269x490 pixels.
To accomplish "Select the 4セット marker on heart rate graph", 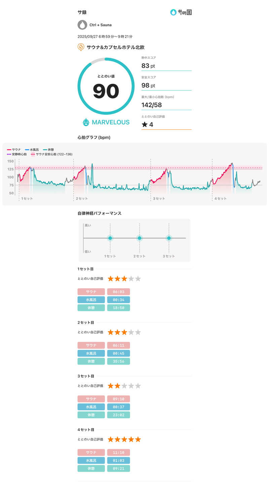I will (221, 199).
